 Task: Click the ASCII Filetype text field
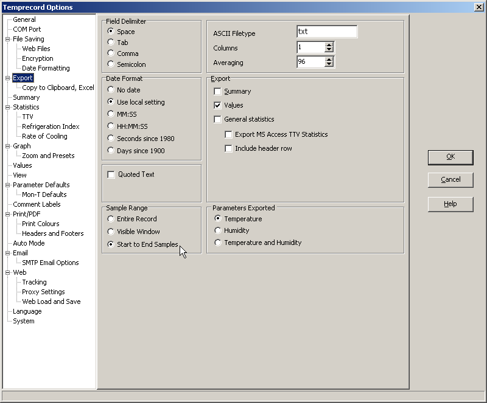click(x=327, y=32)
